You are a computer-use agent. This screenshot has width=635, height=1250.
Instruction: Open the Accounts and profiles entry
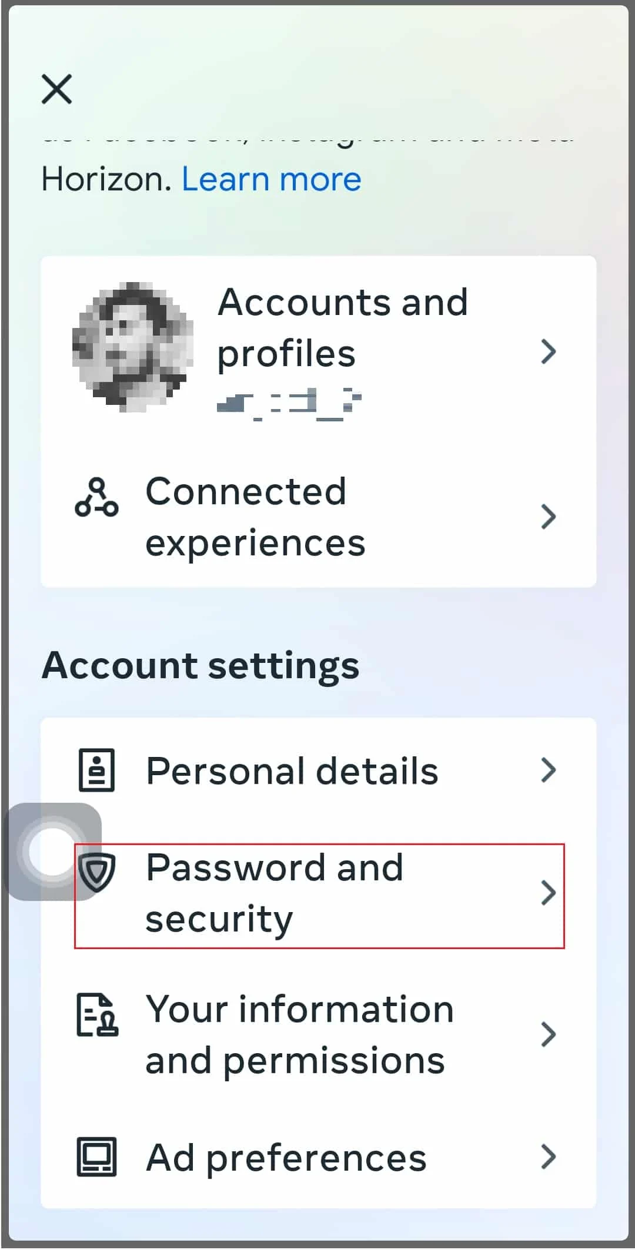click(318, 351)
